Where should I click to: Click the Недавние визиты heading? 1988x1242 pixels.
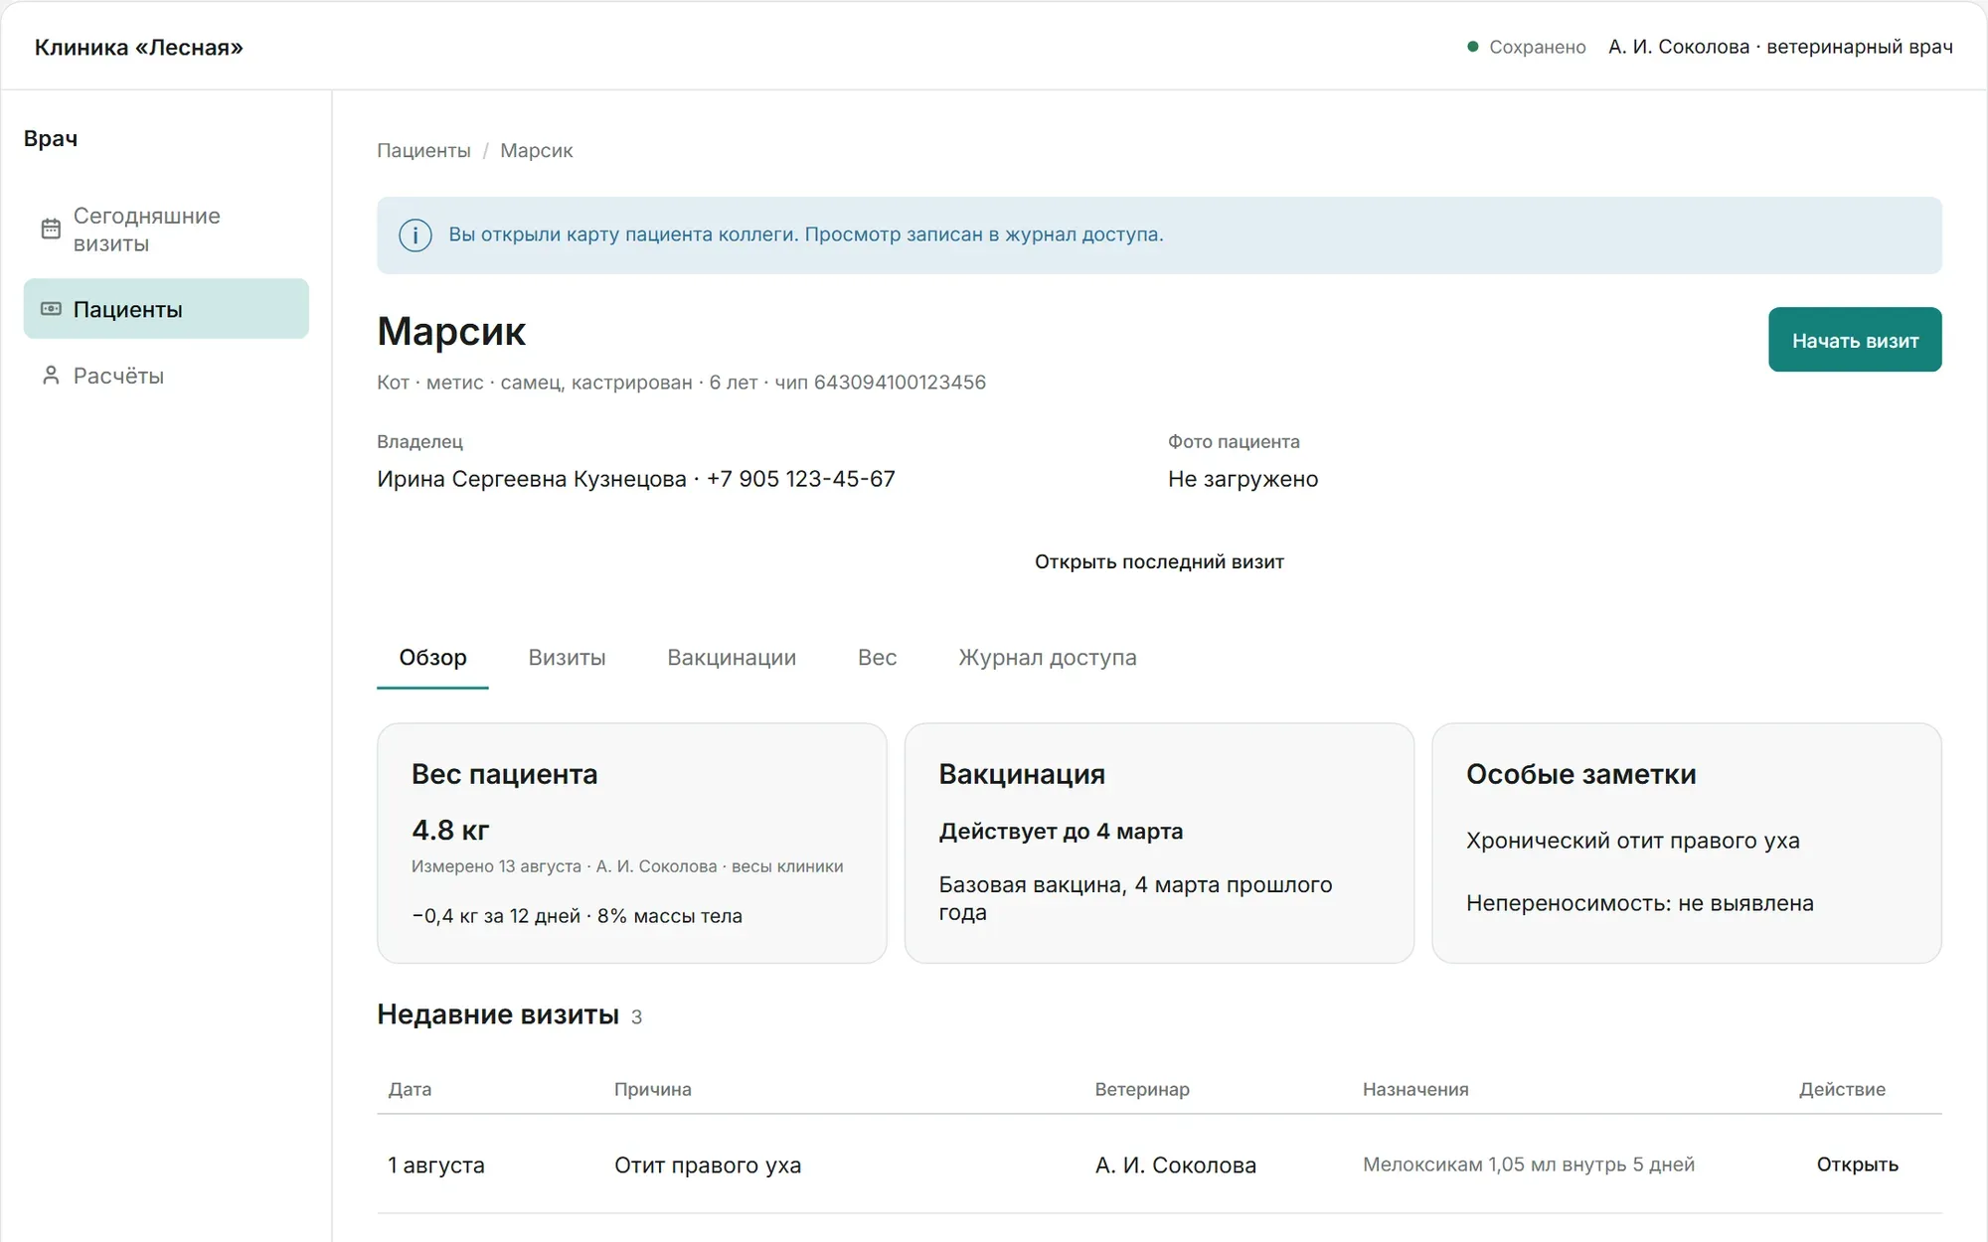click(x=498, y=1014)
